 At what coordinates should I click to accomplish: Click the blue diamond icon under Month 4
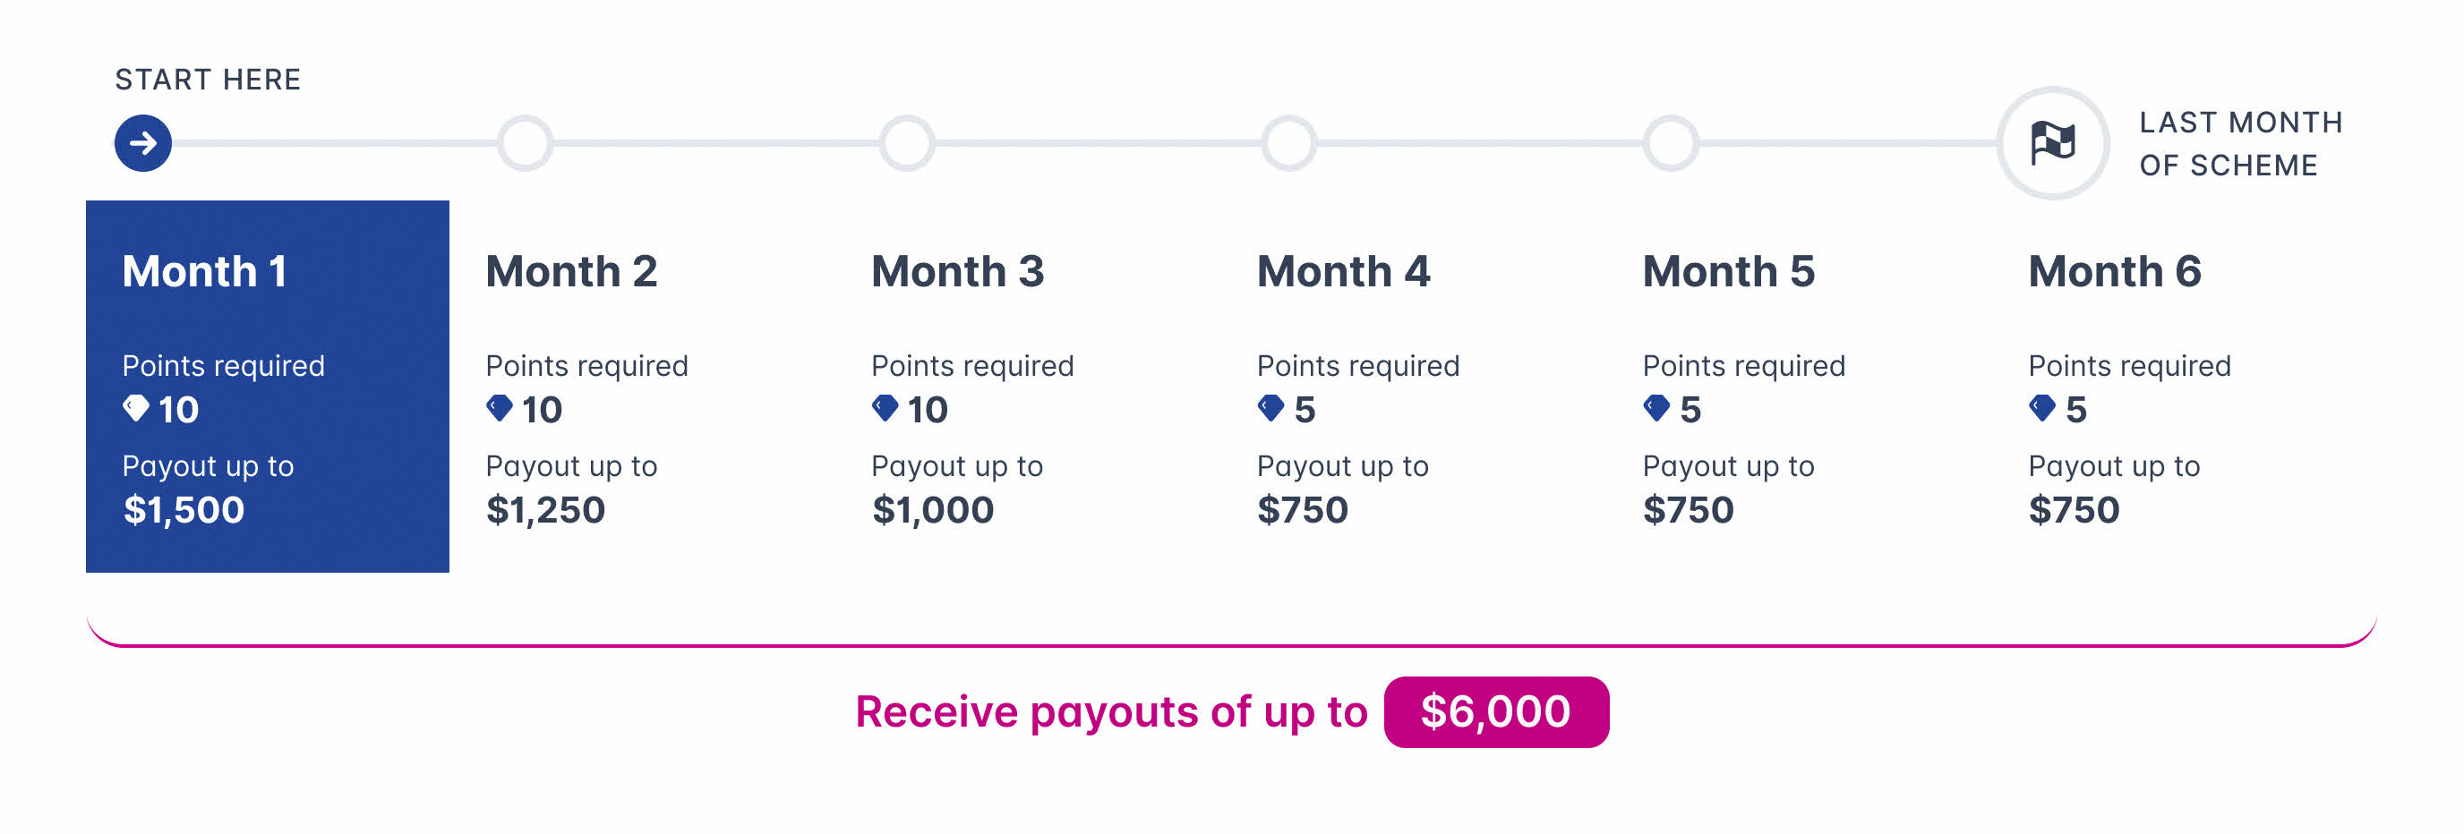1270,408
